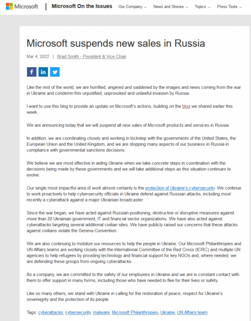
Task: Share the article on Facebook
Action: tap(32, 72)
